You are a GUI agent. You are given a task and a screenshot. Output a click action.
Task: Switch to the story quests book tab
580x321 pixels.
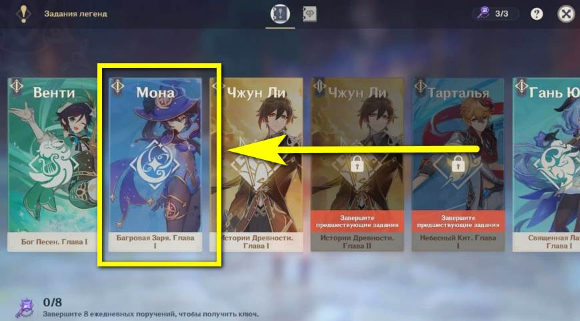pyautogui.click(x=280, y=14)
